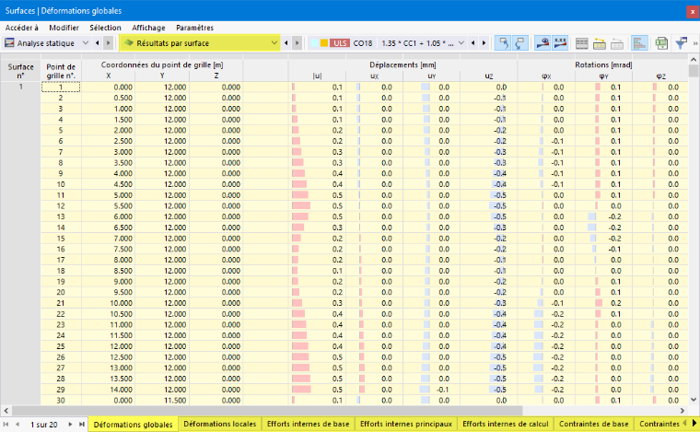Select Y cell 11.500 in row 30
This screenshot has width=700, height=432.
(x=162, y=401)
